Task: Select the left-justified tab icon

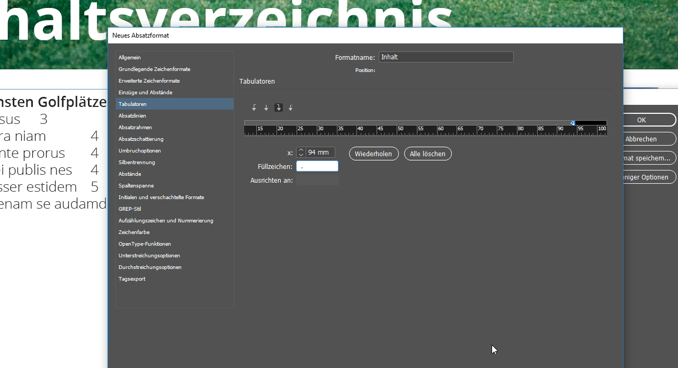Action: click(x=254, y=107)
